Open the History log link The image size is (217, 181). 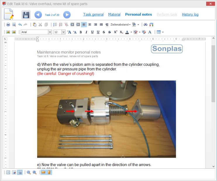(x=190, y=14)
